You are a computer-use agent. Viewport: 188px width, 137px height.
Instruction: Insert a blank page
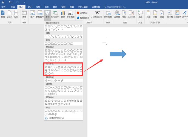coord(10,14)
